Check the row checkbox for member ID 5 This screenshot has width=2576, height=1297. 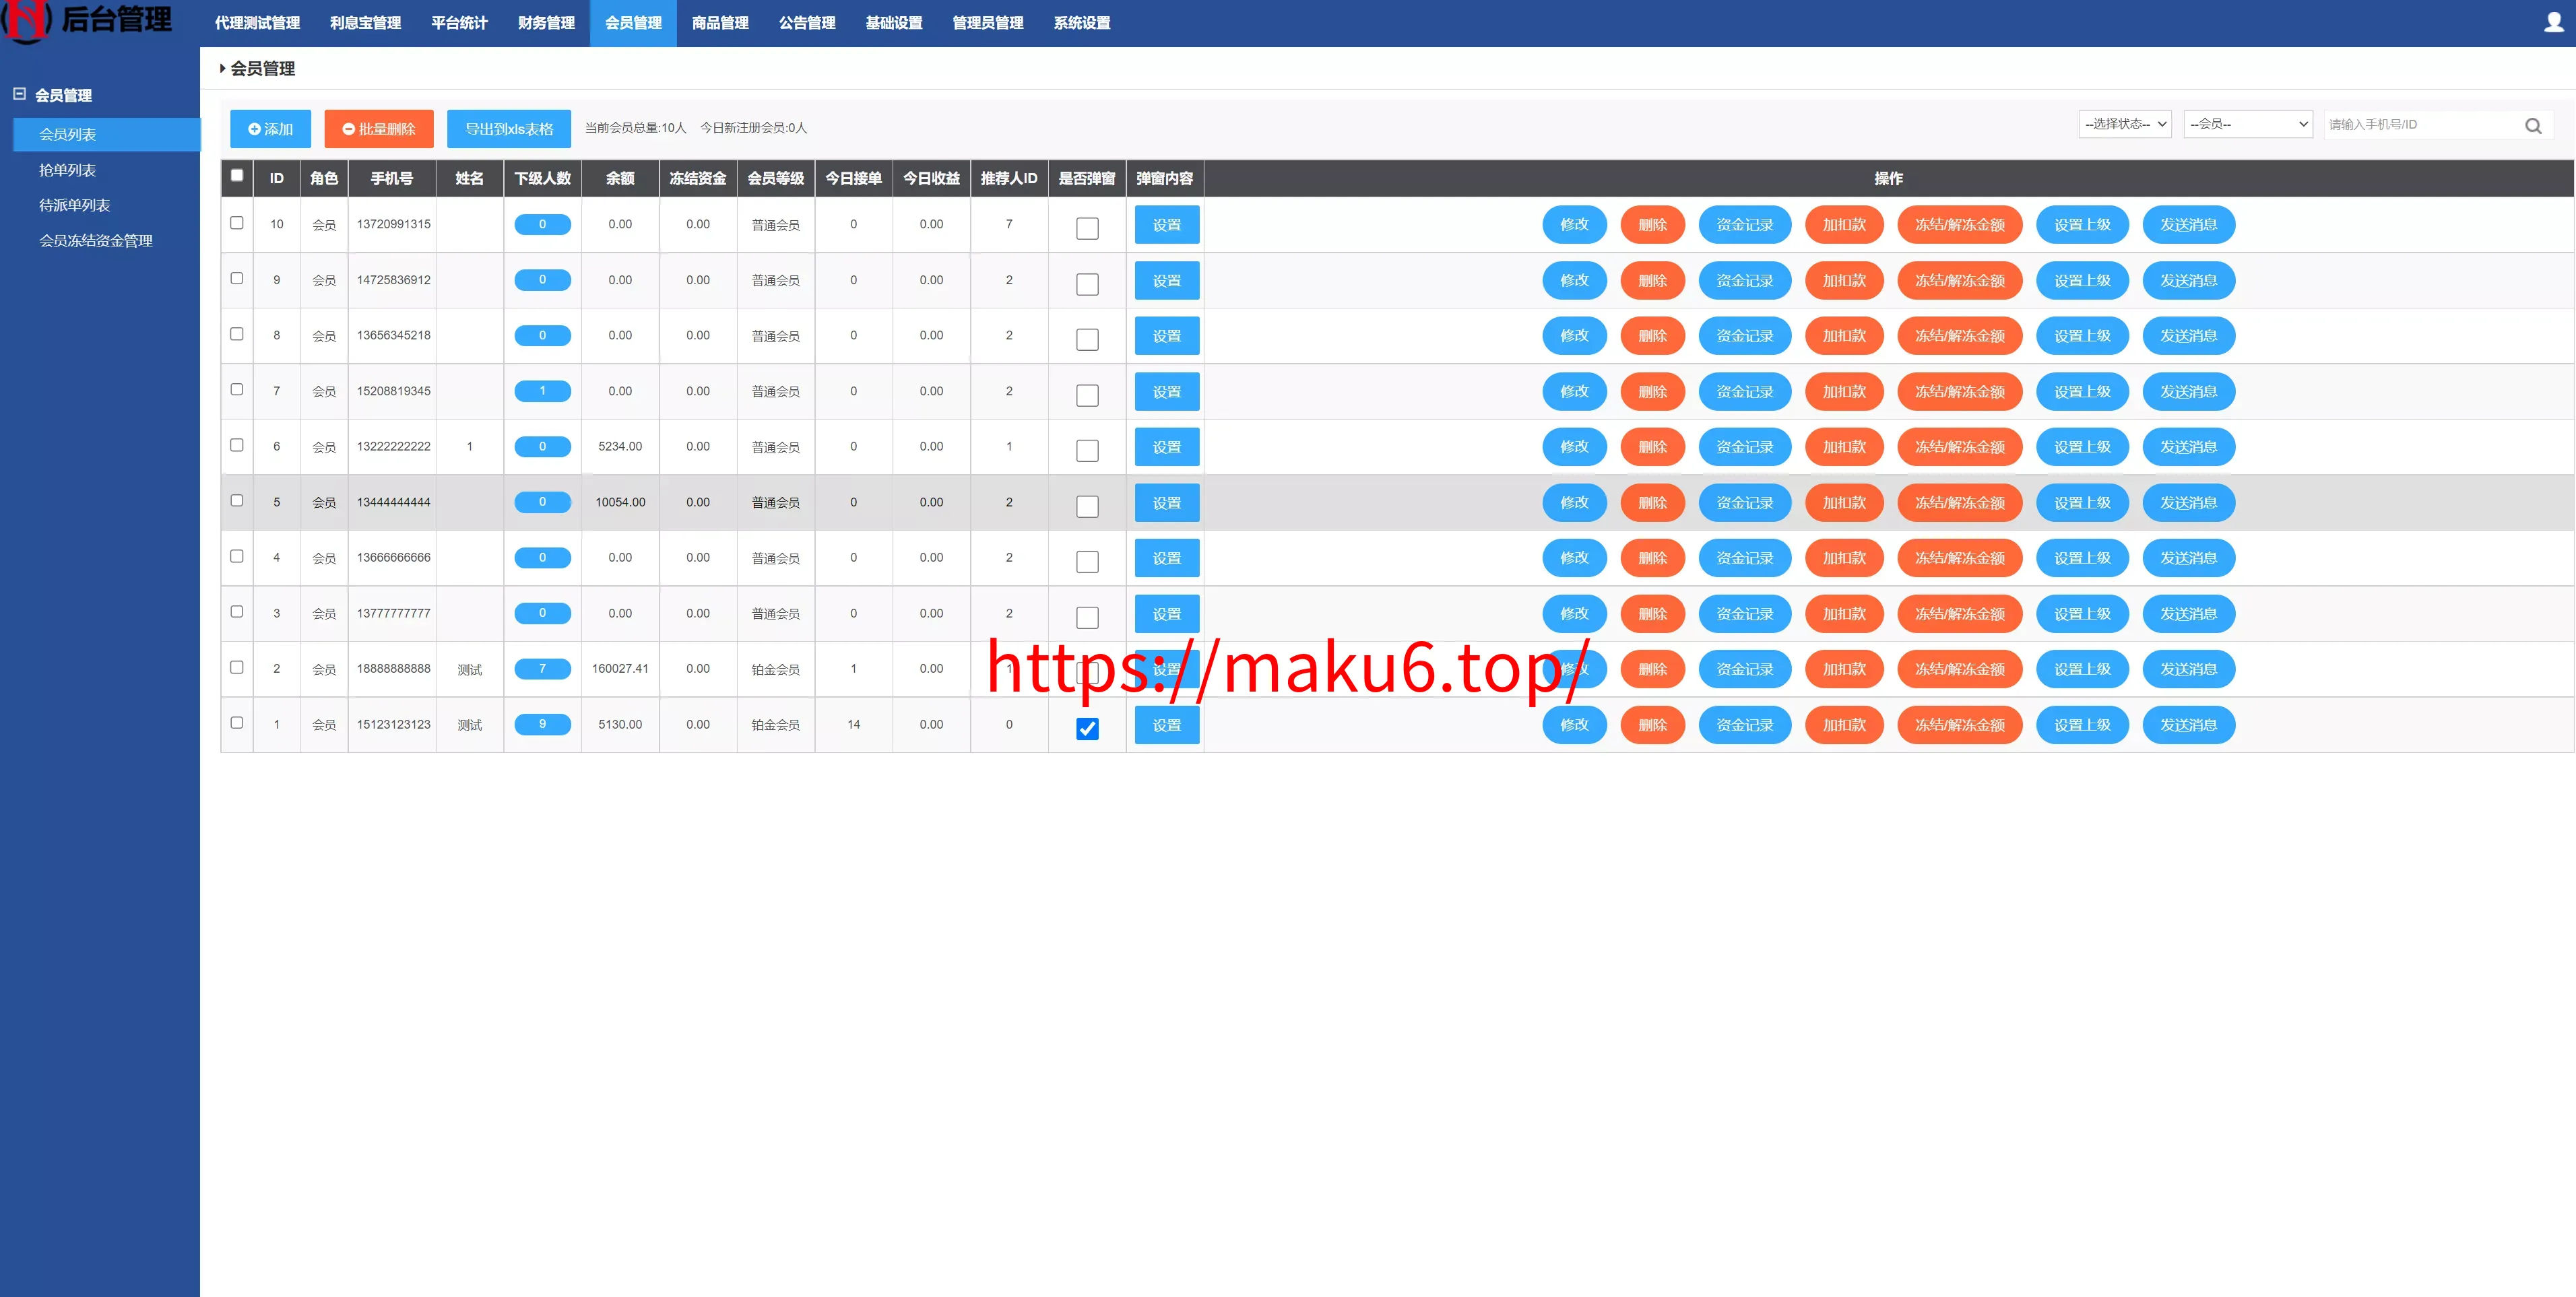(237, 500)
